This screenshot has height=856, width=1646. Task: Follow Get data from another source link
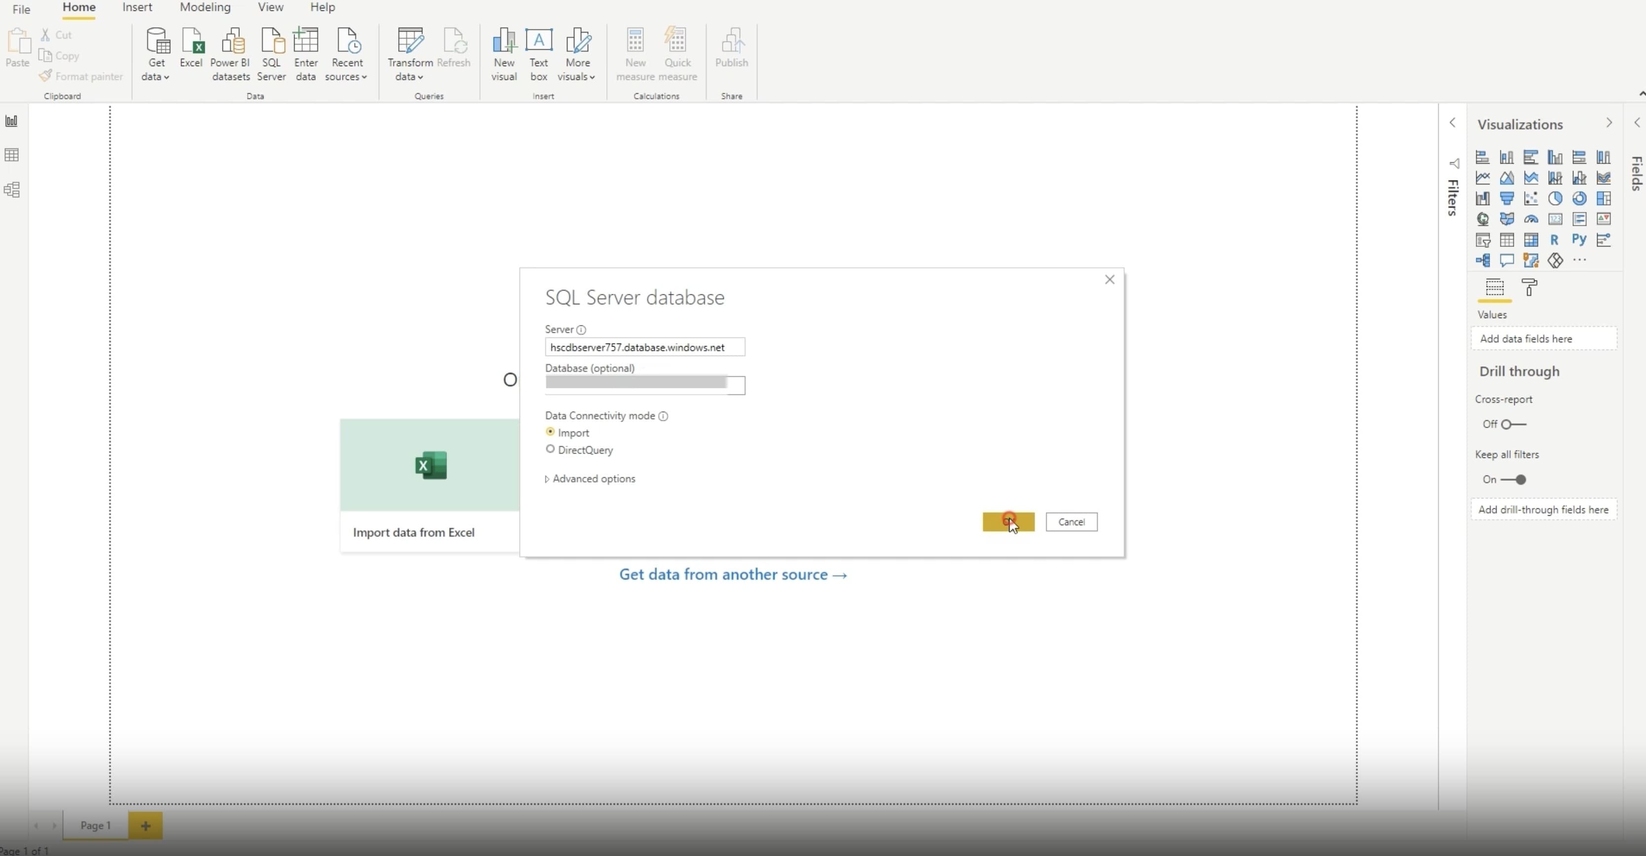point(733,574)
